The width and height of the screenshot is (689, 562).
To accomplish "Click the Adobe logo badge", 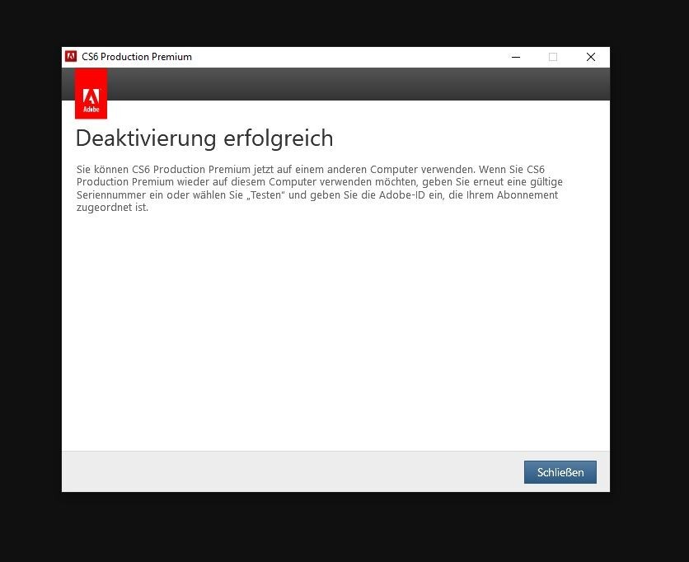I will click(91, 94).
